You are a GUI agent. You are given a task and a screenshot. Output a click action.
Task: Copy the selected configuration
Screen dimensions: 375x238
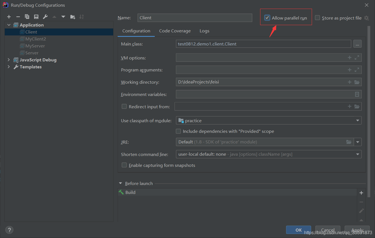pyautogui.click(x=27, y=17)
